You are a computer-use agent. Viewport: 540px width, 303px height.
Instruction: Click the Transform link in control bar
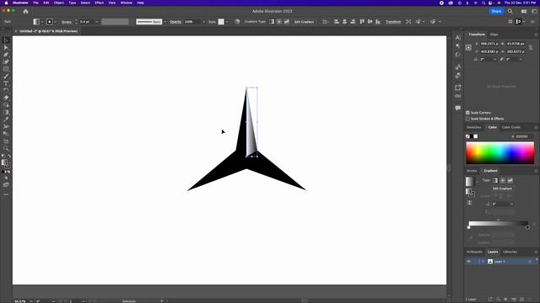click(x=393, y=22)
